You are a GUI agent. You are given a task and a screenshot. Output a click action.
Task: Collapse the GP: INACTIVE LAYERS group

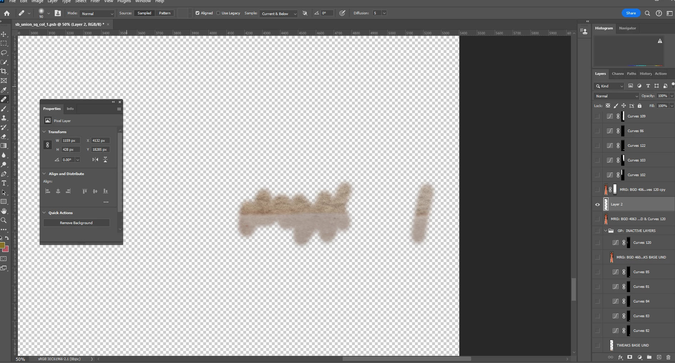pyautogui.click(x=606, y=231)
